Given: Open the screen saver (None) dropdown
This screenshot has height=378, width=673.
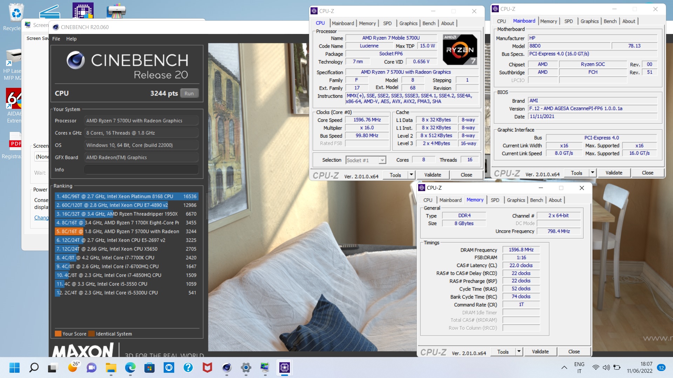Looking at the screenshot, I should [42, 156].
